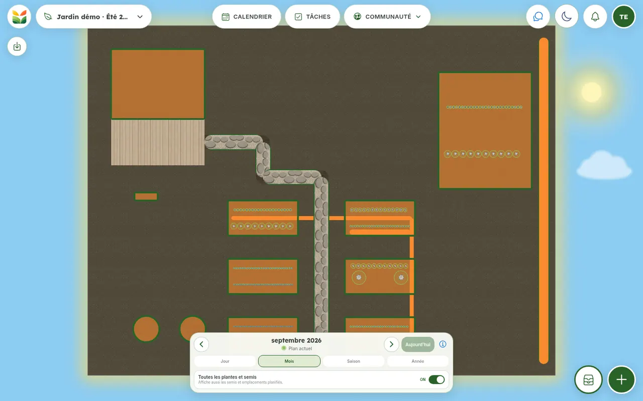
Task: Select the small orange bed below deck
Action: click(146, 196)
